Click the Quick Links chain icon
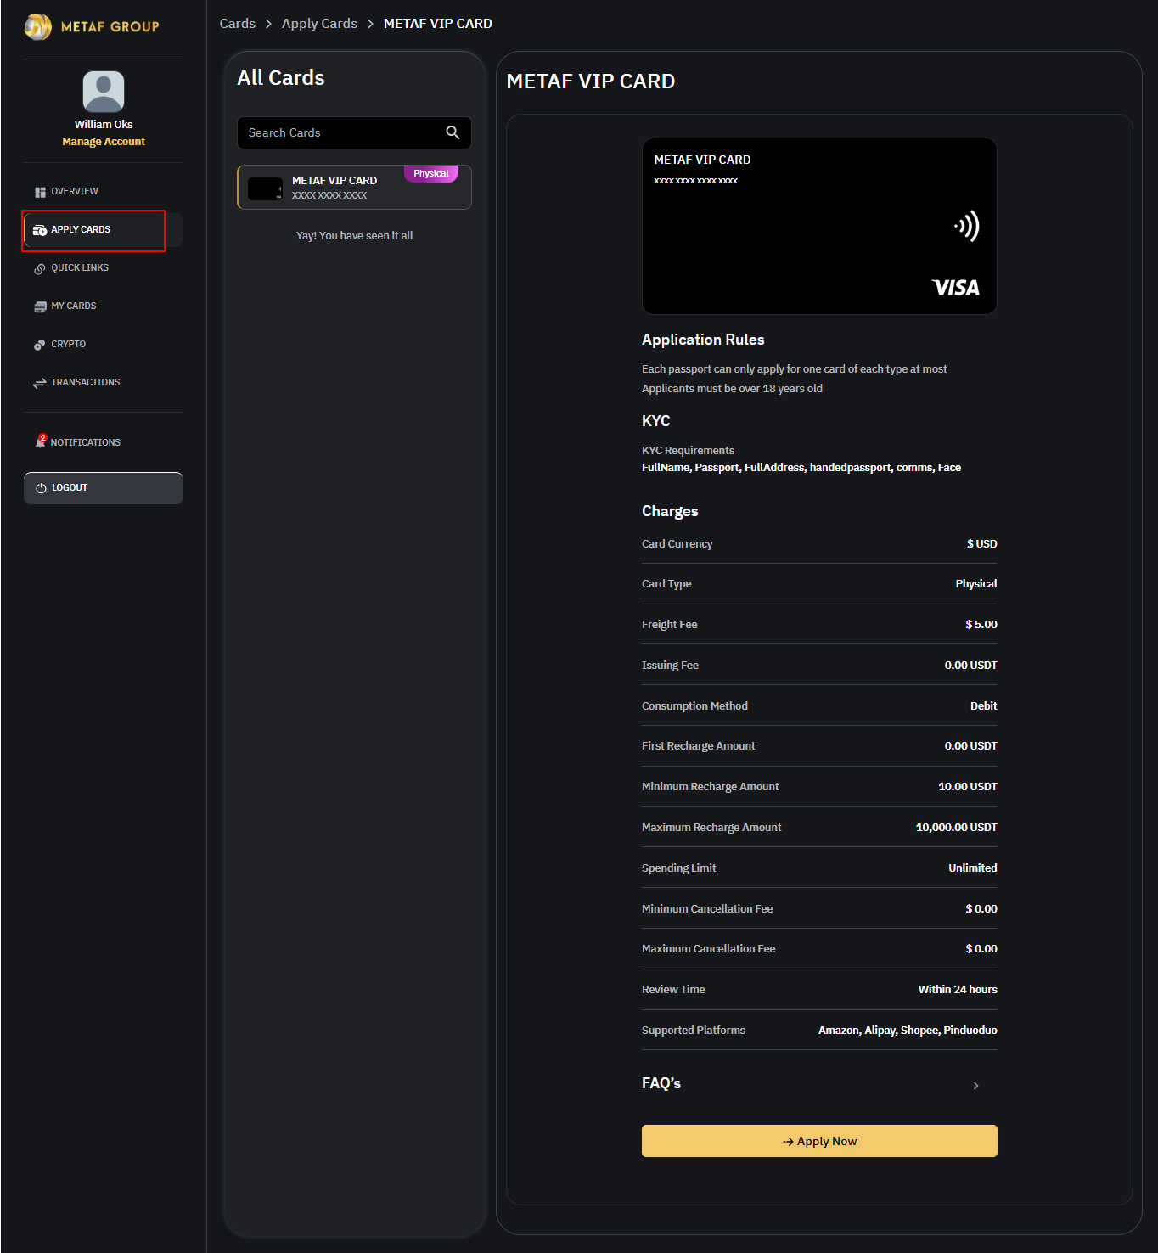 tap(40, 269)
